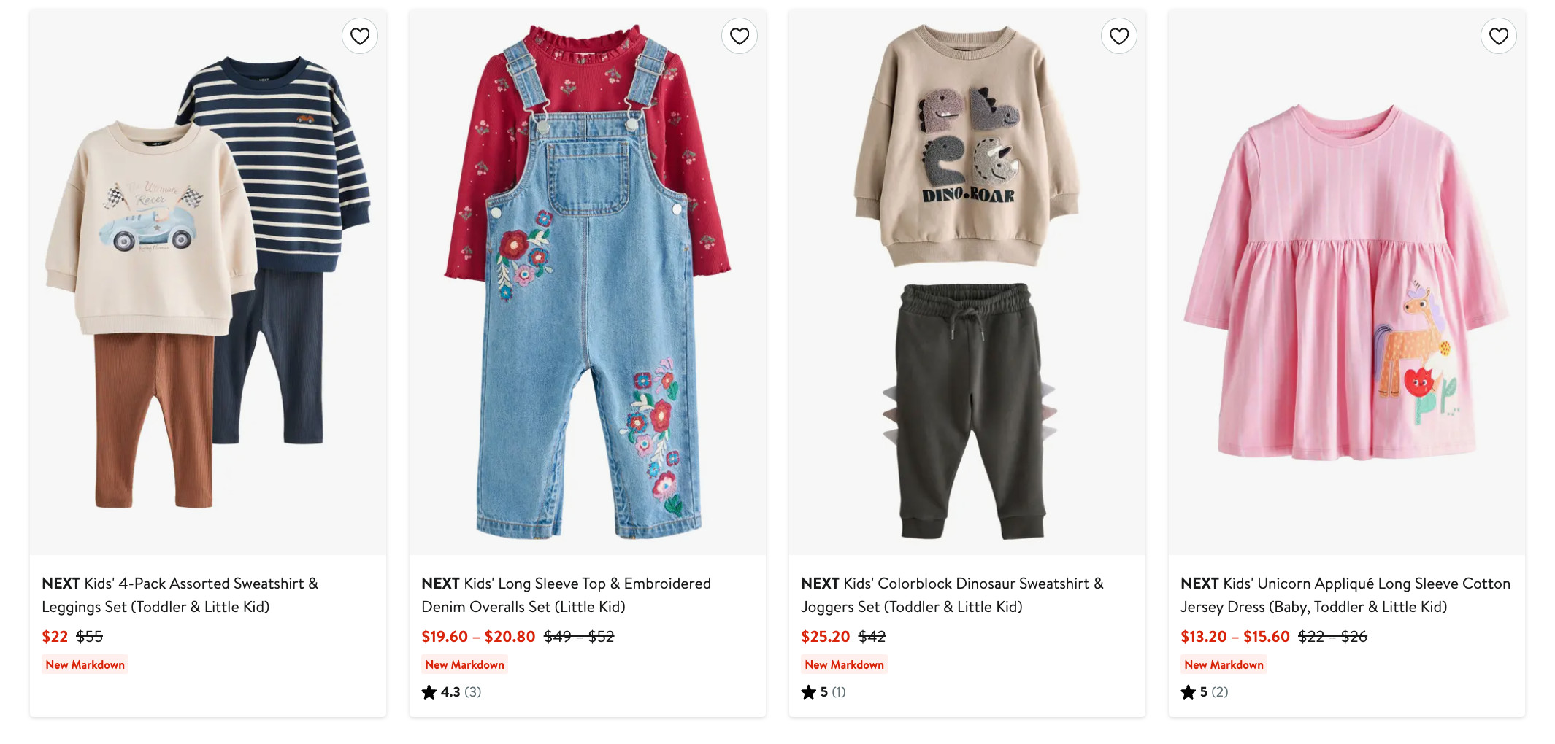Image resolution: width=1555 pixels, height=744 pixels.
Task: Click the 5 star rating with 1 review
Action: pos(823,692)
